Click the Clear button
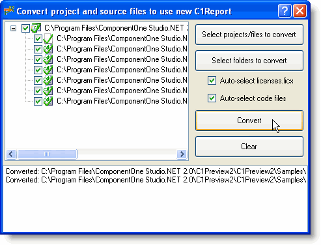Viewport: 321px width, 245px height. click(249, 147)
